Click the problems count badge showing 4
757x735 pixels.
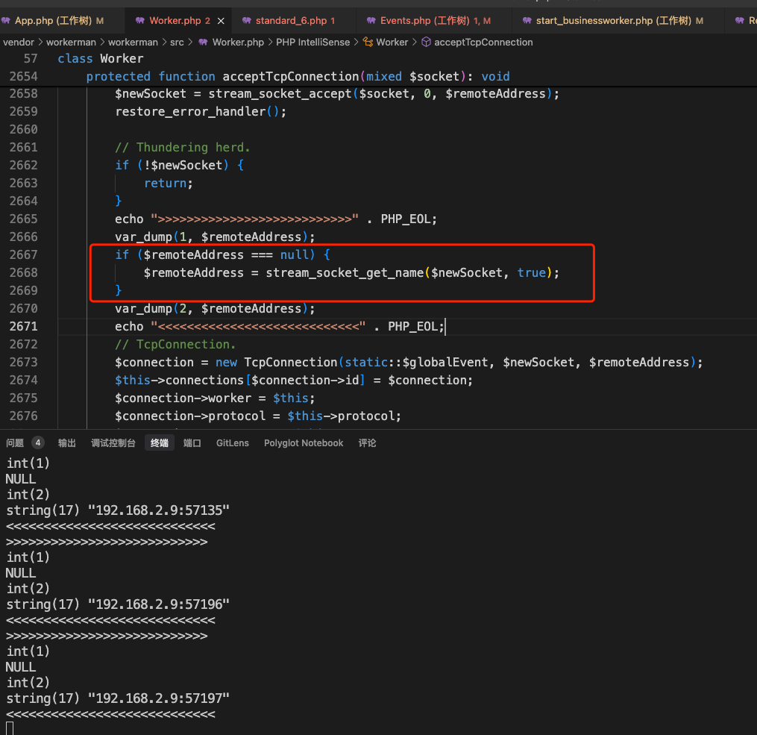click(x=37, y=442)
